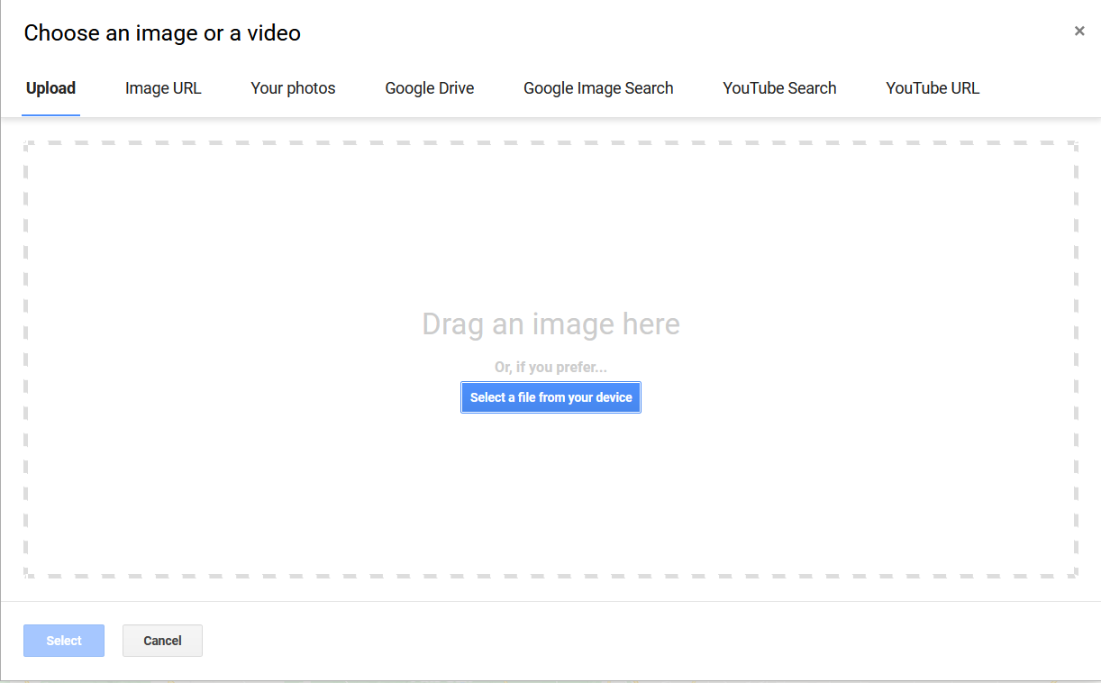Switch to the Upload tab
Image resolution: width=1101 pixels, height=683 pixels.
[51, 88]
